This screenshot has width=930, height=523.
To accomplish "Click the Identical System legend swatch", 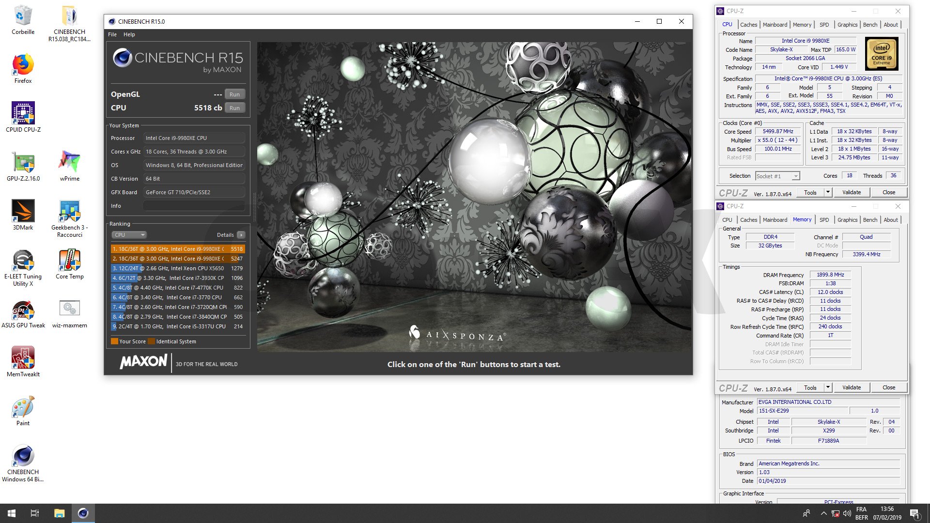I will 151,341.
